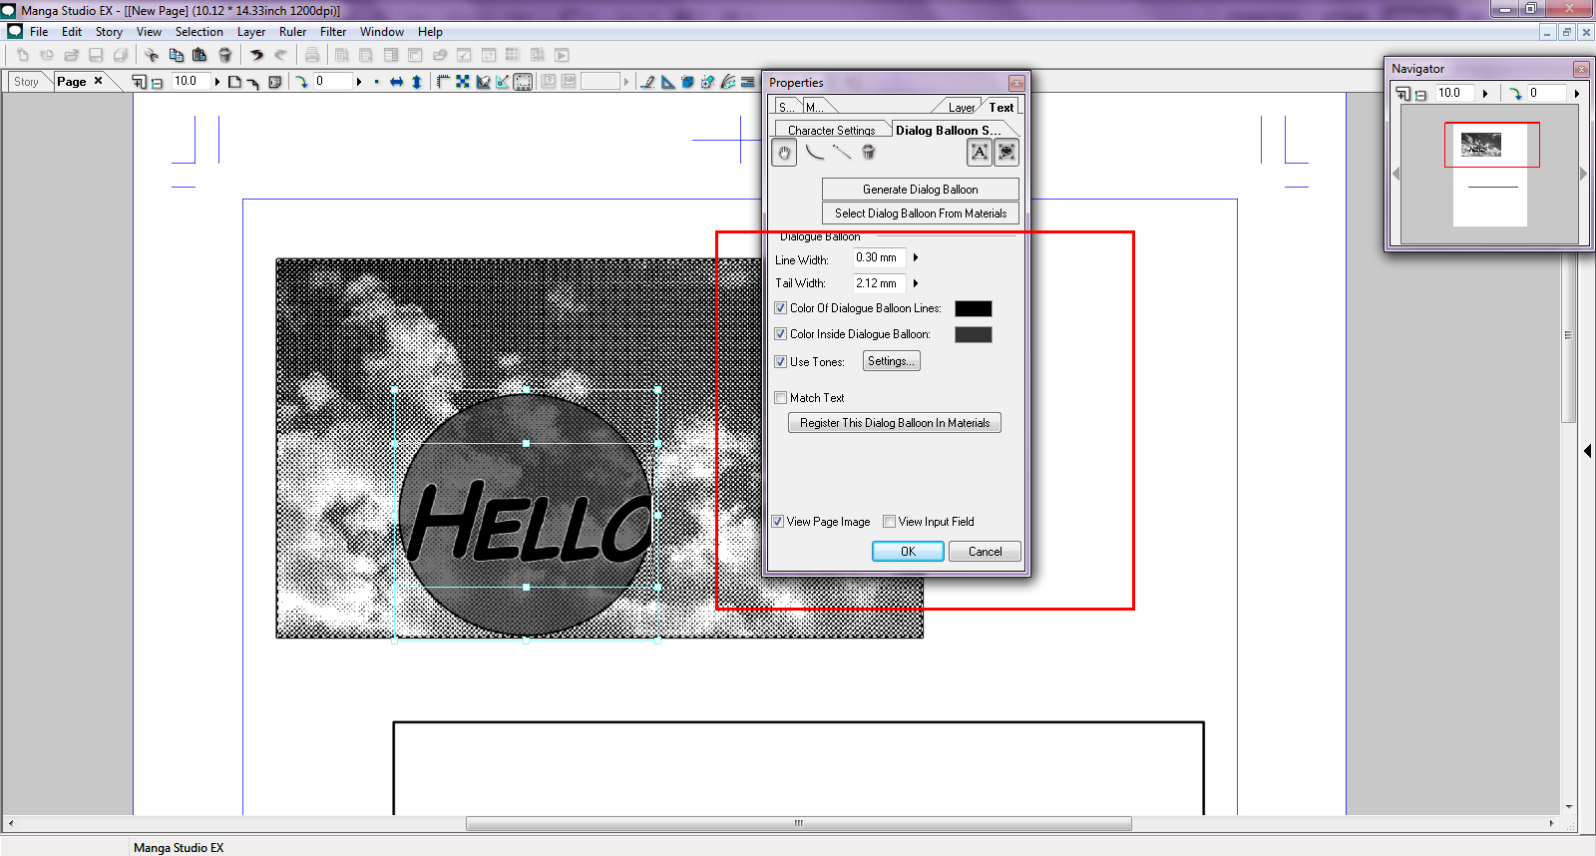Click the text box 'A' selection icon
This screenshot has width=1596, height=856.
980,152
